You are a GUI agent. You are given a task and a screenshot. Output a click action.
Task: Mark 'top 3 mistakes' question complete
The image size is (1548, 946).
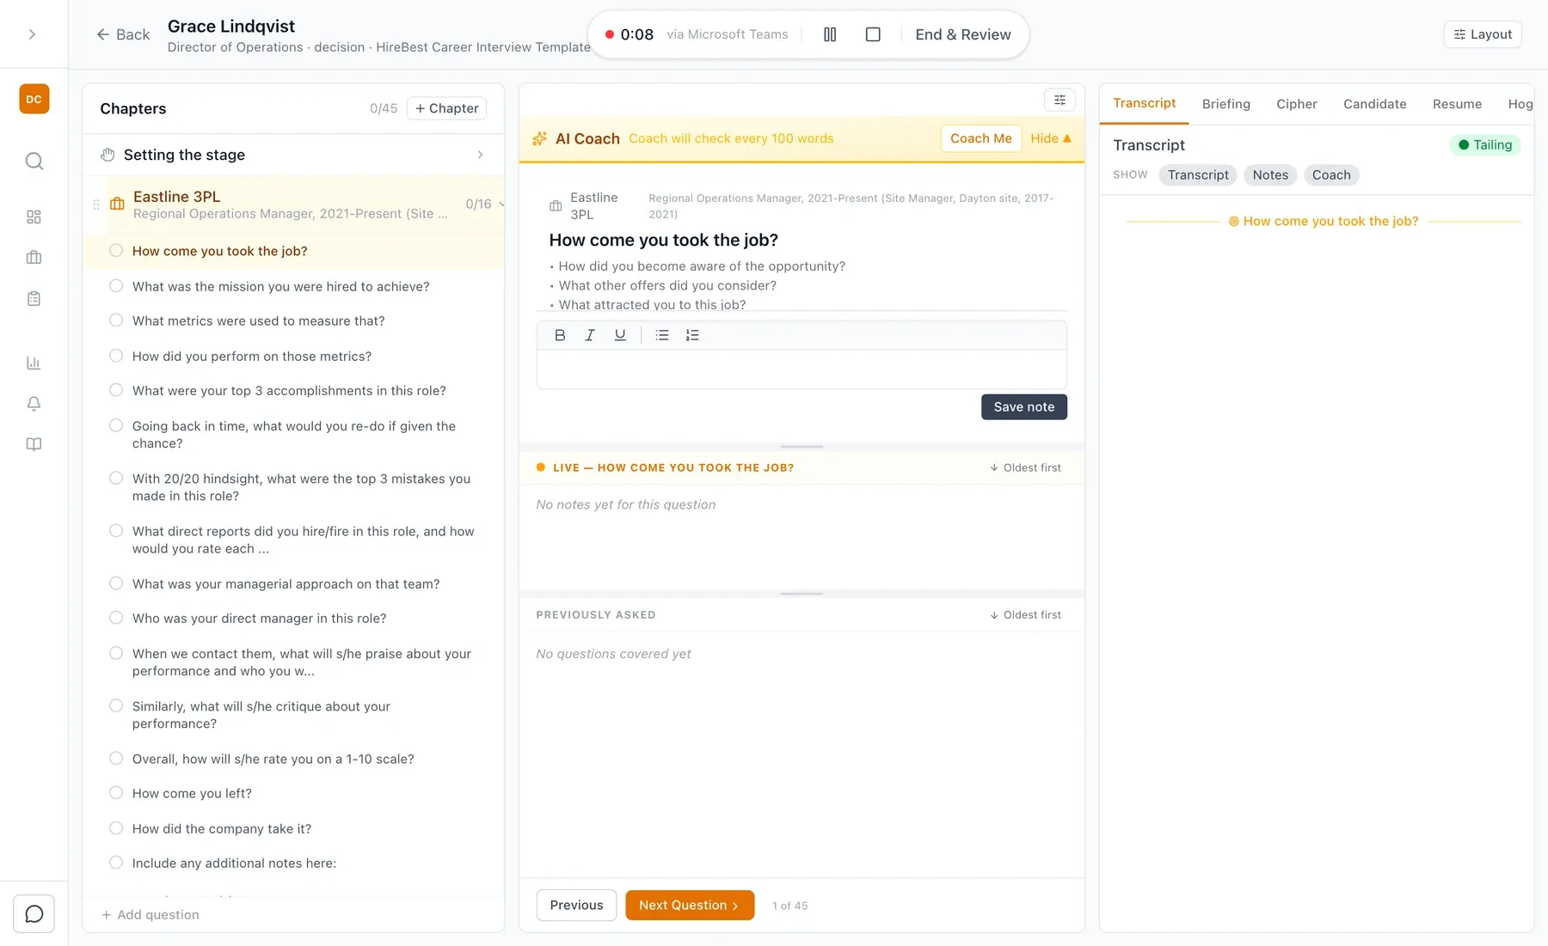tap(116, 478)
